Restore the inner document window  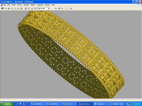138,5
